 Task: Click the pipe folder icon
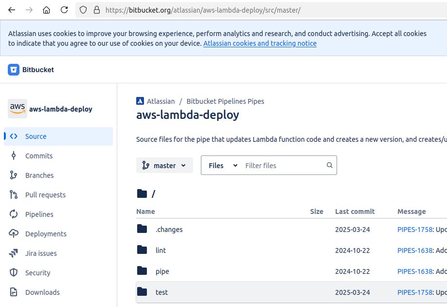[x=142, y=271]
